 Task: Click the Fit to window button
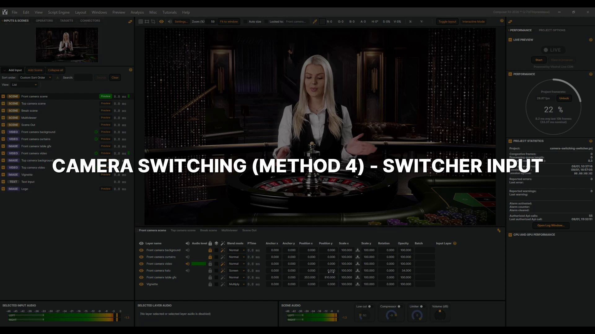(229, 22)
